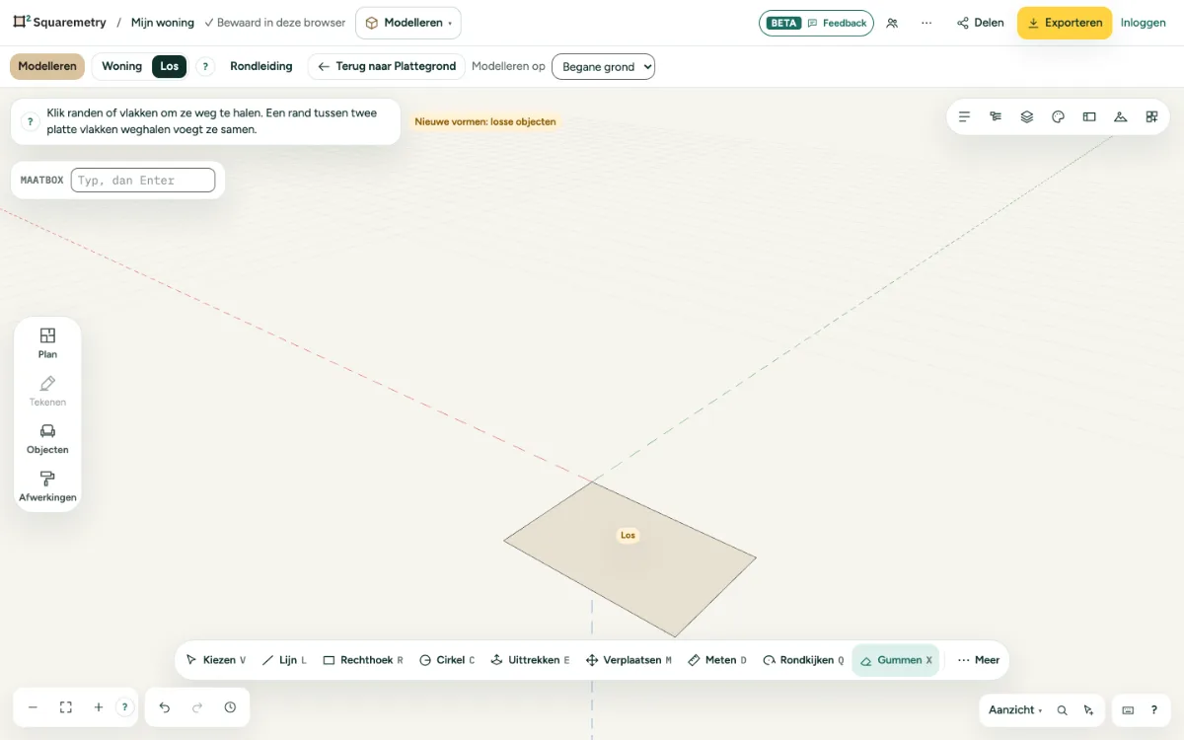Activate the Kiezen selection tool

pyautogui.click(x=215, y=660)
